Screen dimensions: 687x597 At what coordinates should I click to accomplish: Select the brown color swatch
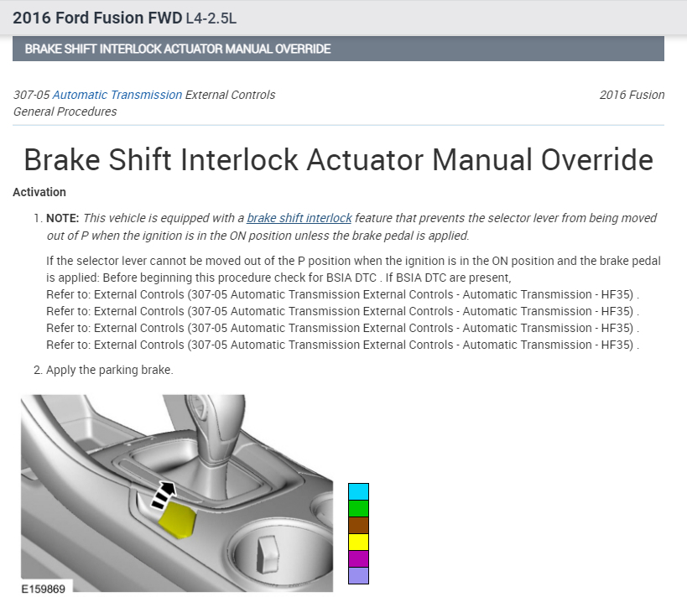(x=358, y=525)
